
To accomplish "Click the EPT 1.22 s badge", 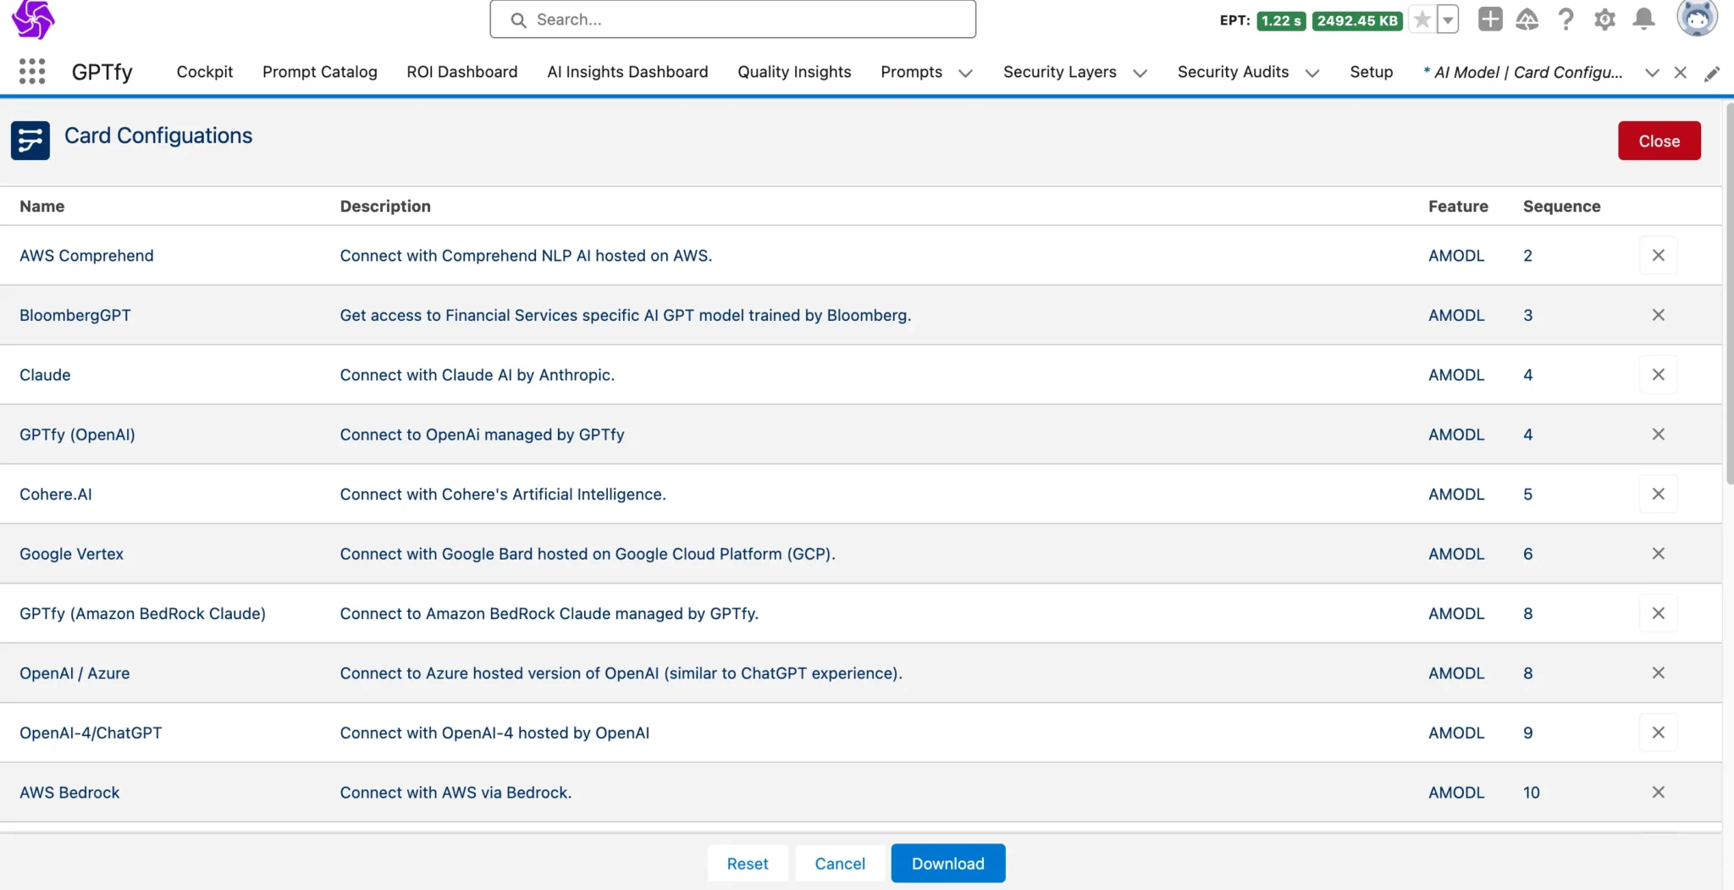I will pos(1281,20).
